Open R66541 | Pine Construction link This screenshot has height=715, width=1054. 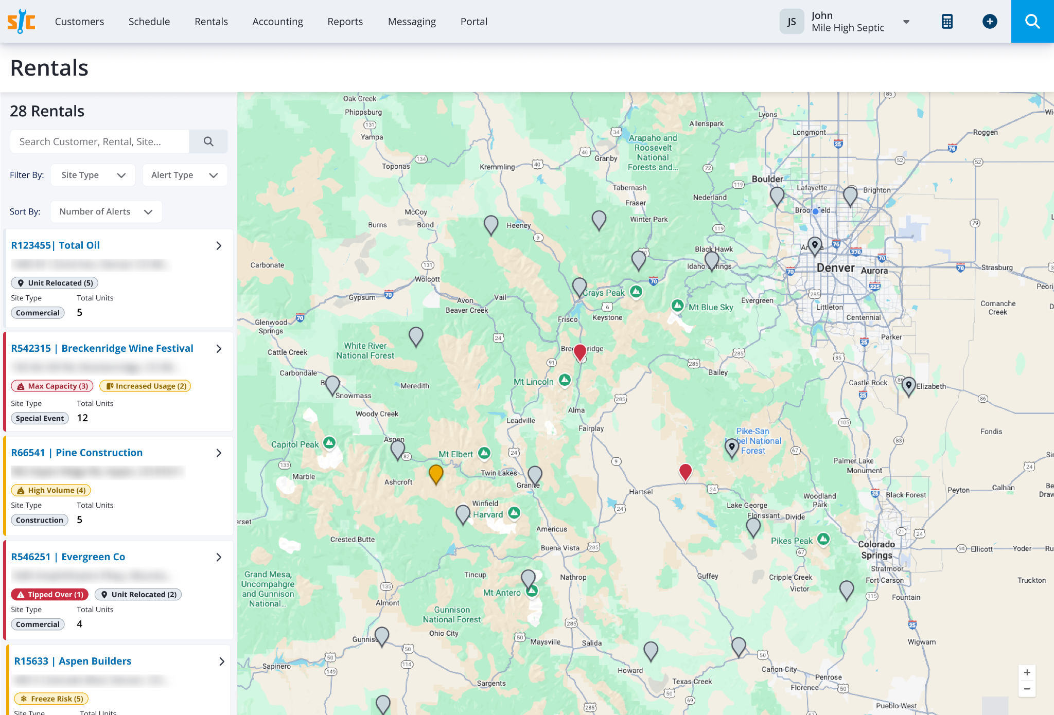[77, 453]
